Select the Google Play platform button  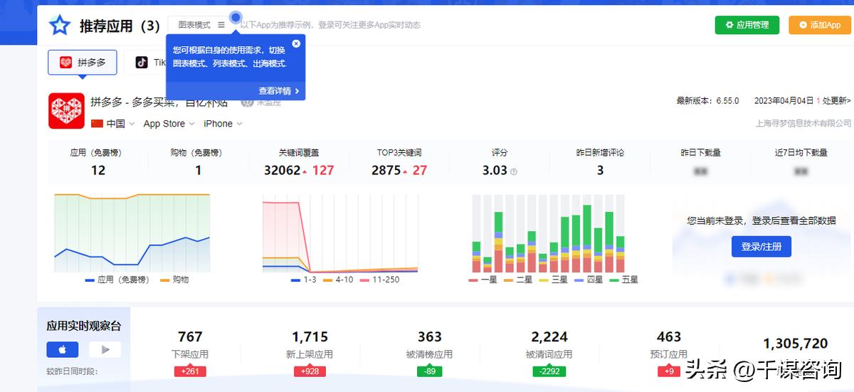pos(105,350)
